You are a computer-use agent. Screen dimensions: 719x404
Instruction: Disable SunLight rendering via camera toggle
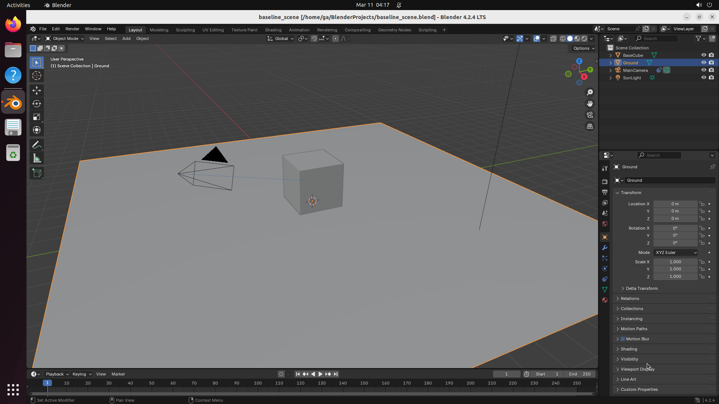point(712,77)
